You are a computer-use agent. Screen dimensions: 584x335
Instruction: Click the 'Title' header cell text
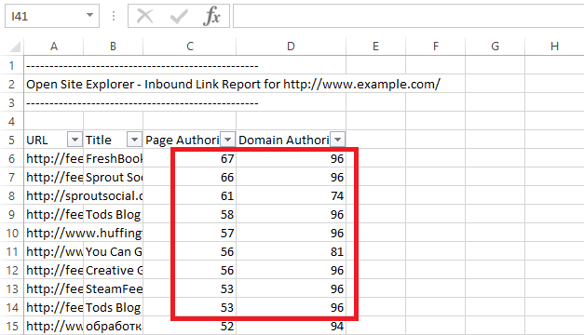pos(99,140)
